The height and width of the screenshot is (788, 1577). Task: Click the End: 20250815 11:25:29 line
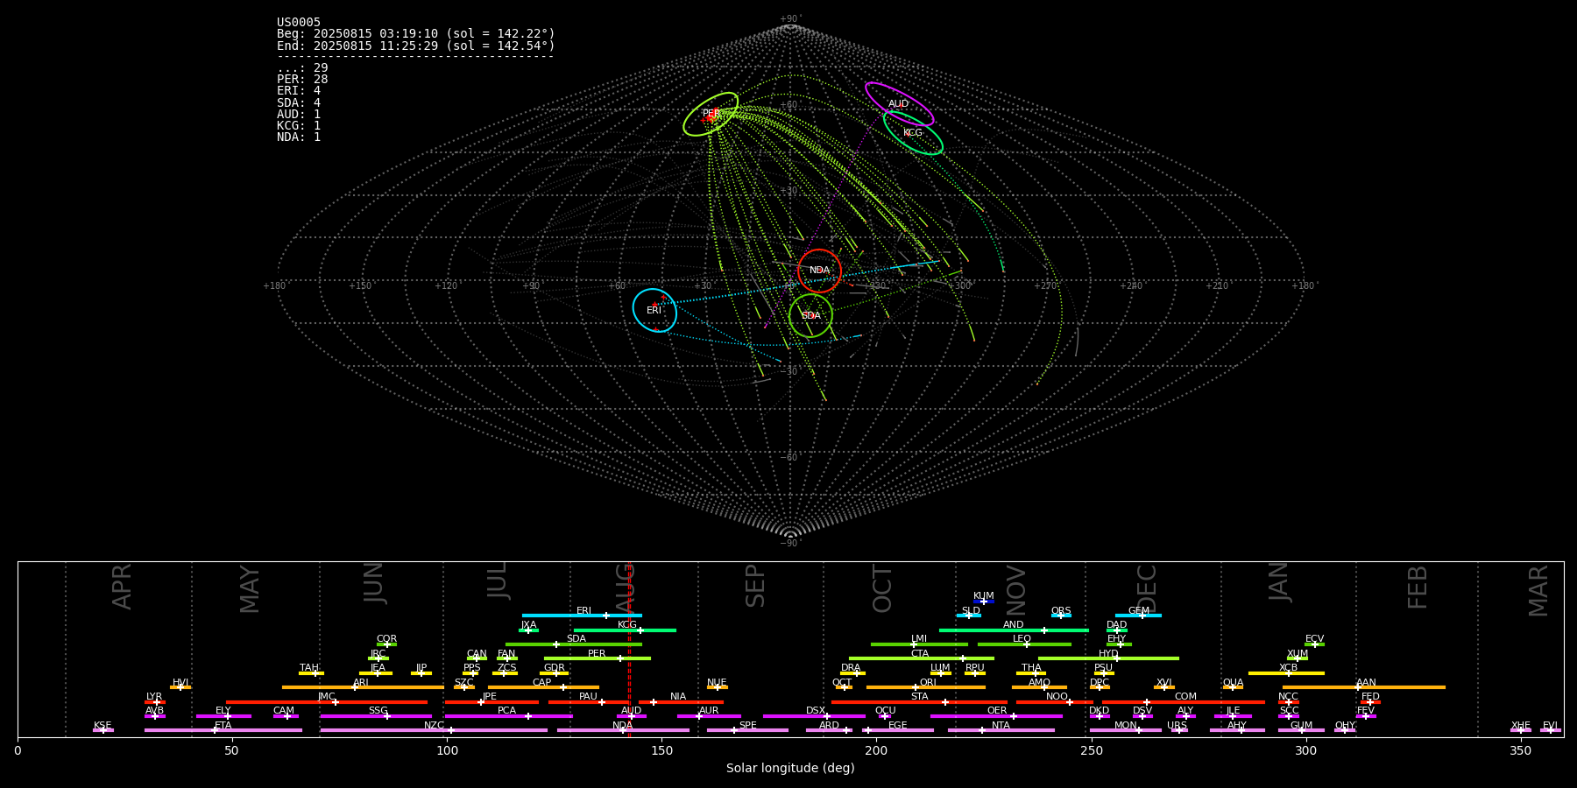[416, 46]
